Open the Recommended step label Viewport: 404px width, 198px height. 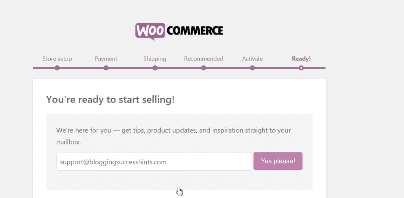[x=204, y=59]
